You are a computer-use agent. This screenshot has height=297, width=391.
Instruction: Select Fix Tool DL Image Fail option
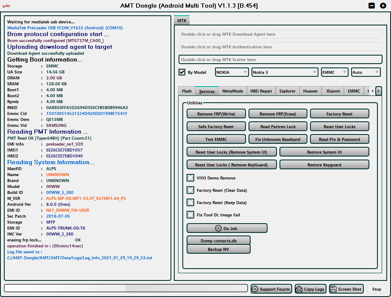(x=190, y=215)
